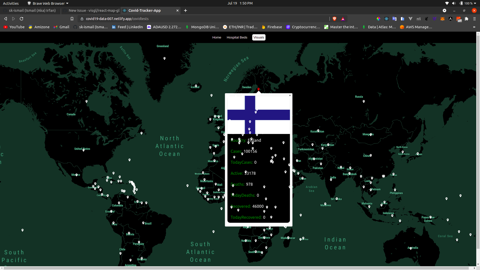Click the red Finland map marker

tap(258, 89)
